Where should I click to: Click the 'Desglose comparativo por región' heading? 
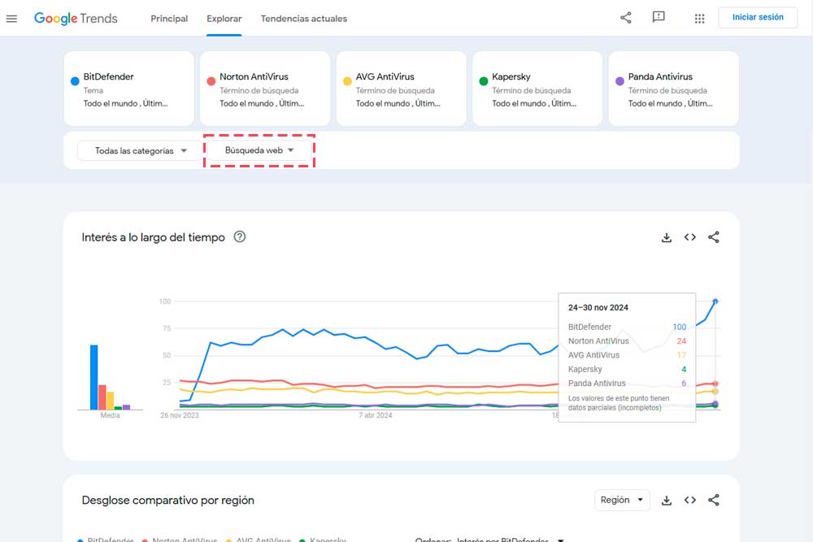168,501
